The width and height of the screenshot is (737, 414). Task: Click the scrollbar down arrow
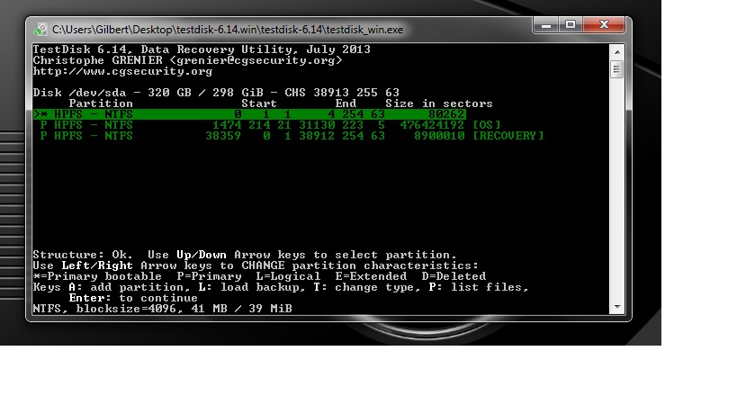click(617, 307)
